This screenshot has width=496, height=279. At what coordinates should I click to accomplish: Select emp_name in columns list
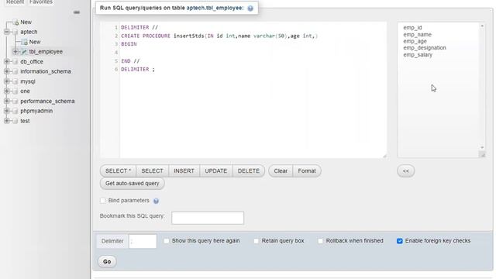417,34
